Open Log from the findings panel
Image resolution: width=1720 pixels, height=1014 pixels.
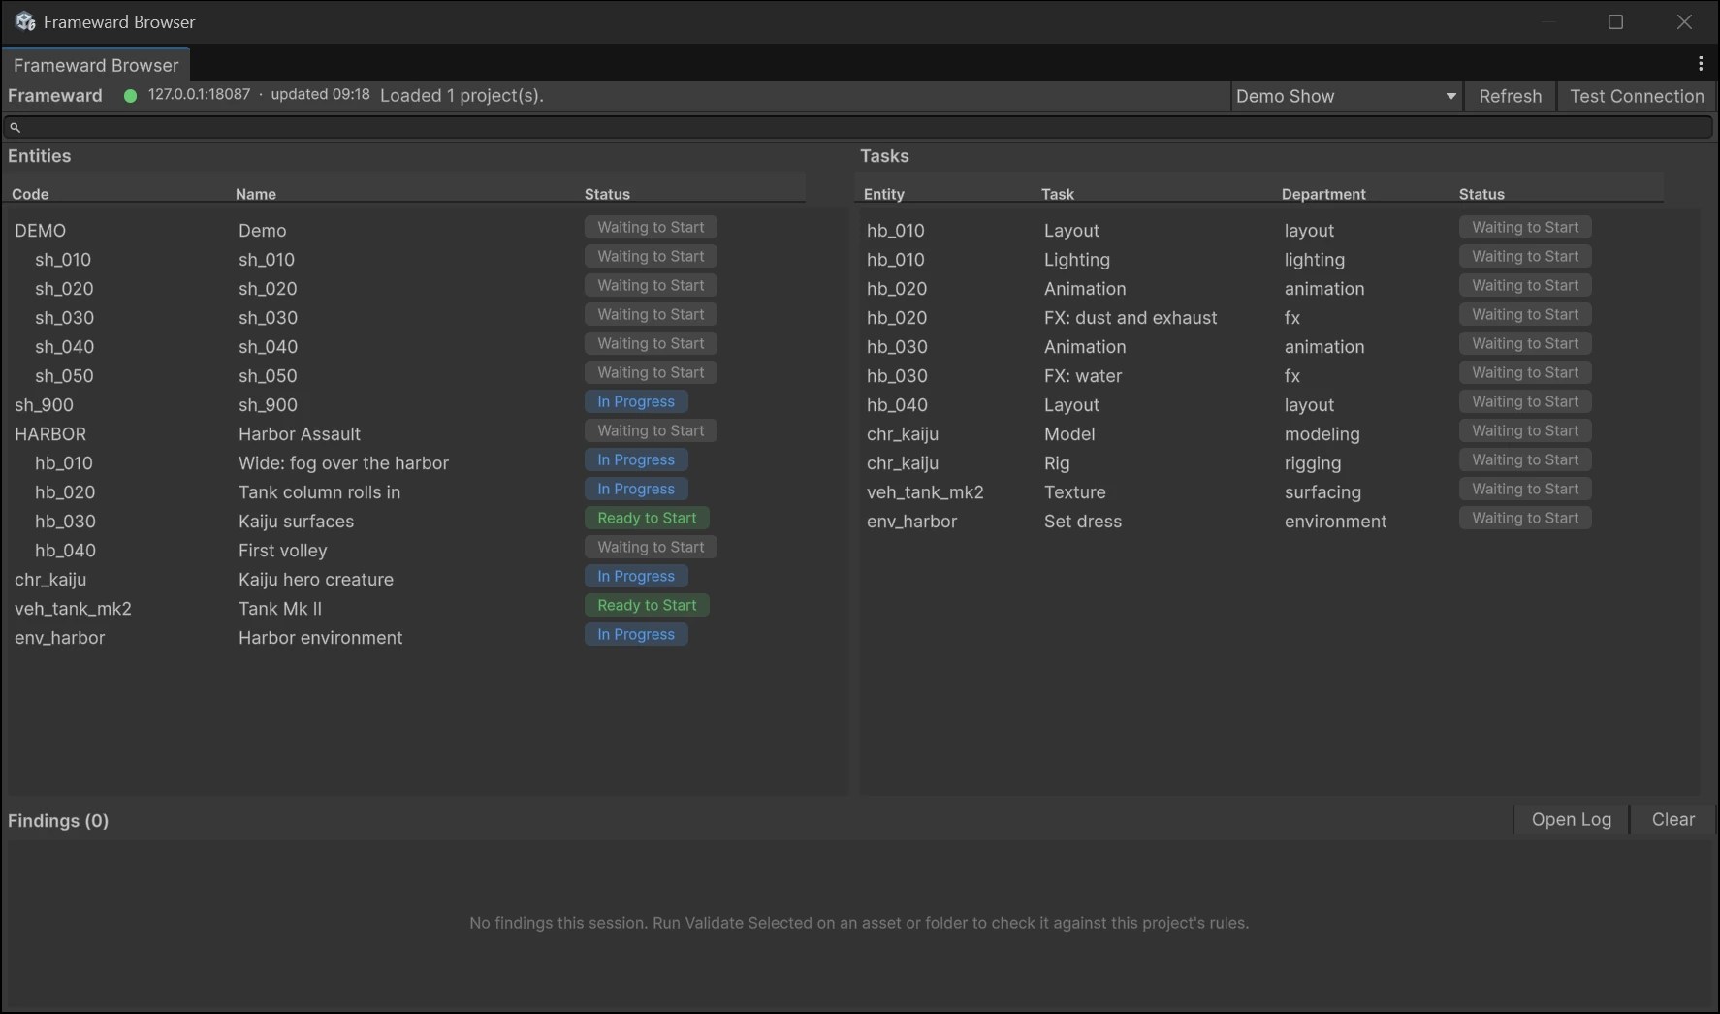(1571, 819)
